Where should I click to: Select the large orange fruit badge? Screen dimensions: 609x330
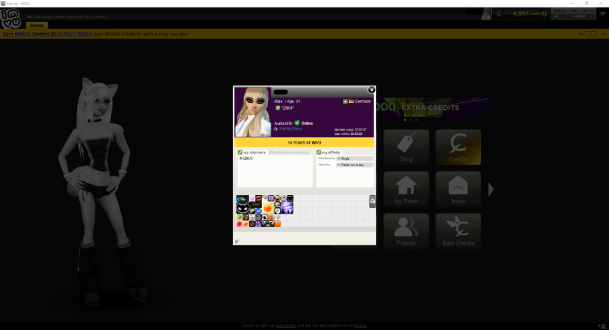(268, 208)
